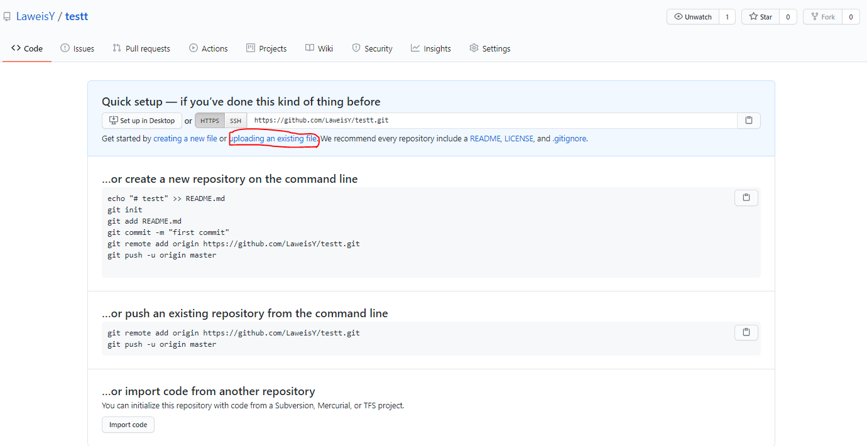Click the 'echo "# testt" >> README.md' line
Viewport: 867px width, 446px height.
pyautogui.click(x=166, y=199)
